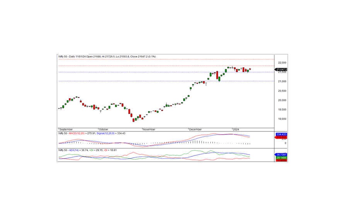Select the 0 label on MACD axis
The width and height of the screenshot is (344, 205).
(285, 143)
